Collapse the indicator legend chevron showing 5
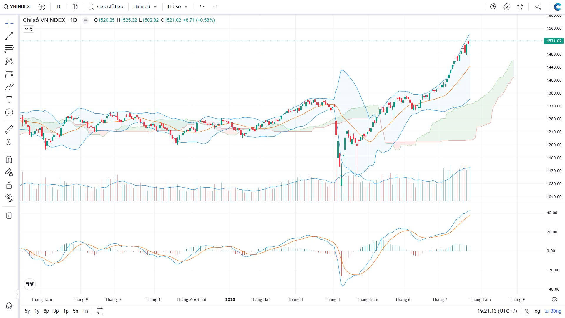 [x=29, y=29]
